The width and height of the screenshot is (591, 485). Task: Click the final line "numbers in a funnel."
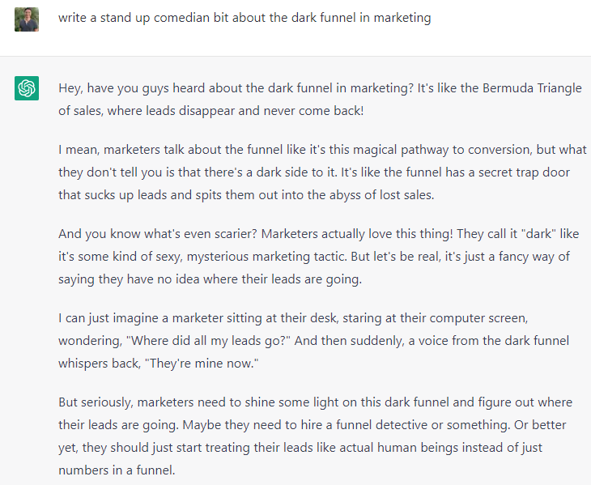(x=117, y=470)
